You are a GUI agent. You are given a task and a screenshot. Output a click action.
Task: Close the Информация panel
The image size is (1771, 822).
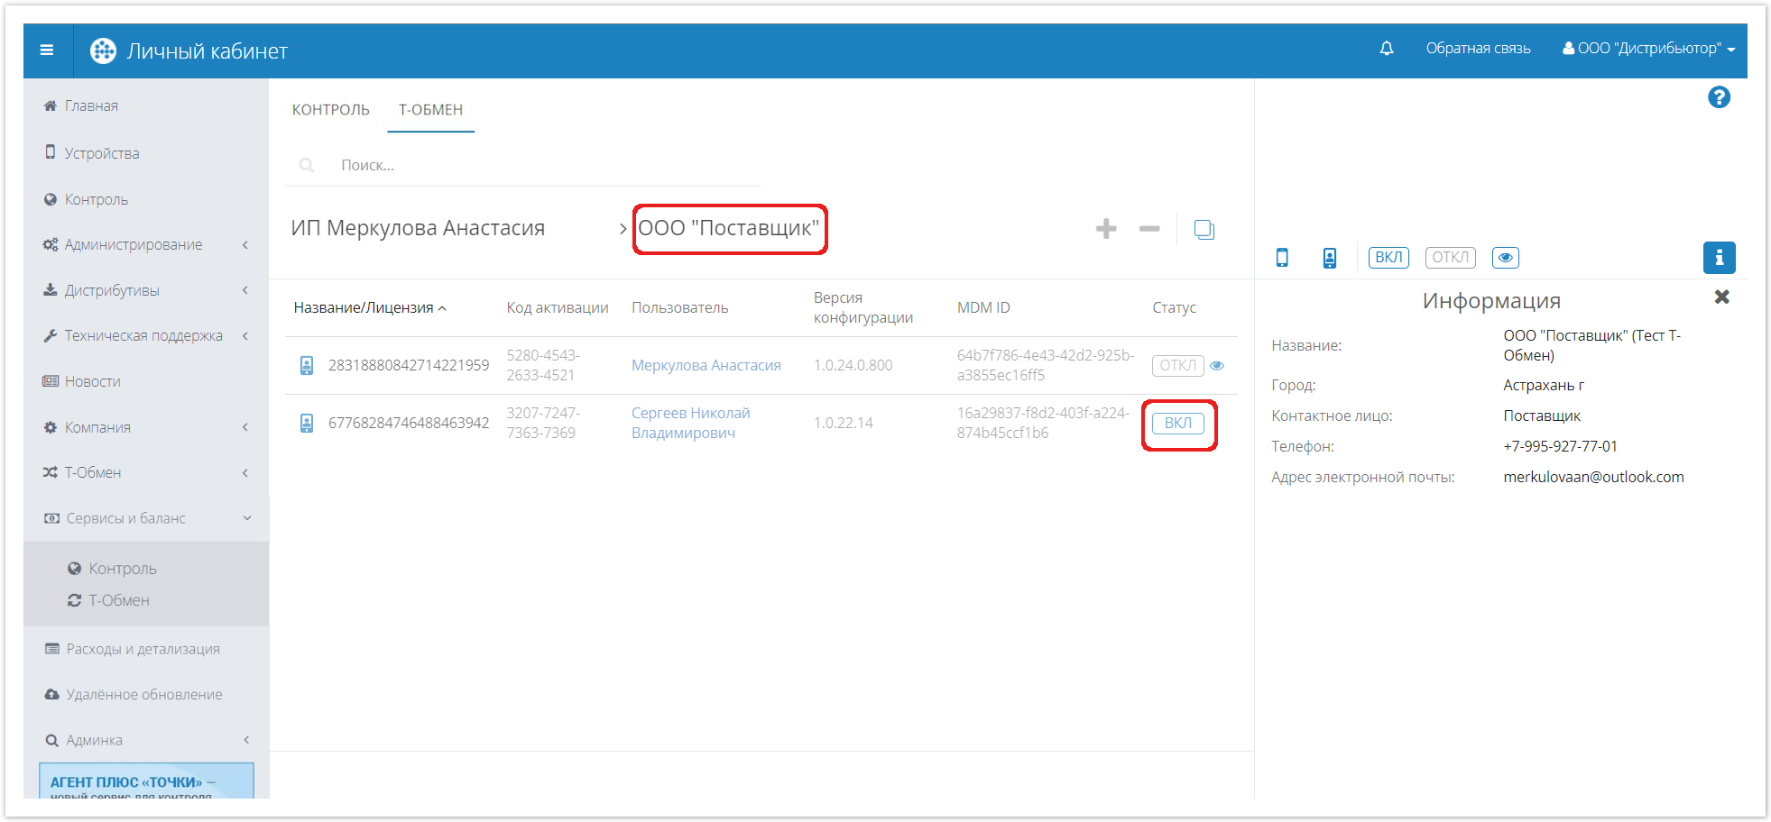click(1720, 297)
